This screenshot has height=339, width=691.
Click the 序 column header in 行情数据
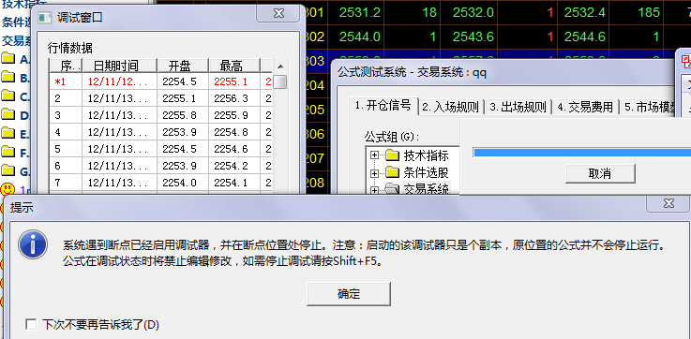(66, 66)
